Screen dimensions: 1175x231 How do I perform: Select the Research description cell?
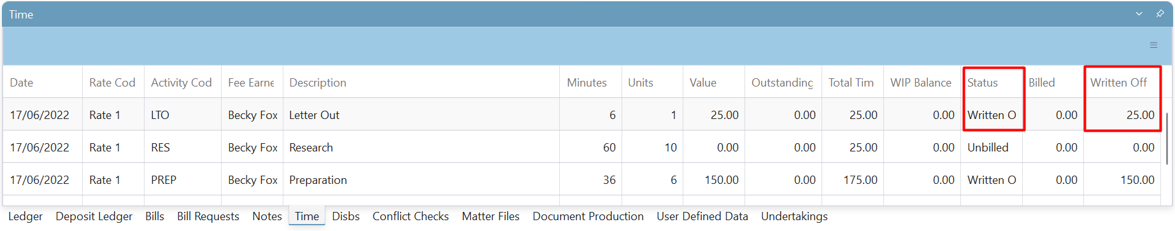click(421, 148)
